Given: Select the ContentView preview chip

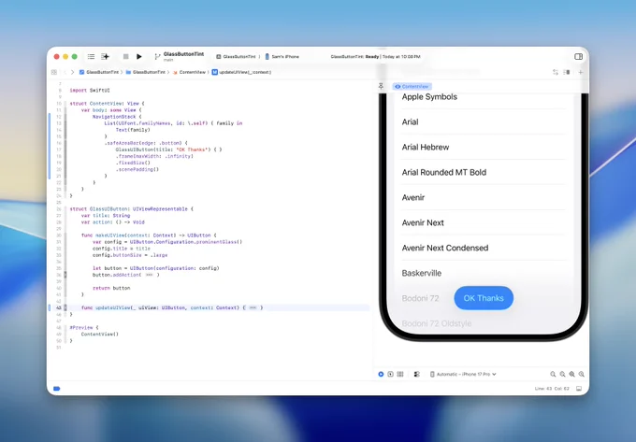Looking at the screenshot, I should (412, 86).
